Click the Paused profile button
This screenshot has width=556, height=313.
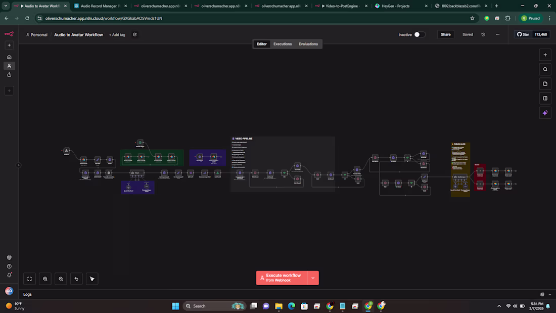[530, 18]
